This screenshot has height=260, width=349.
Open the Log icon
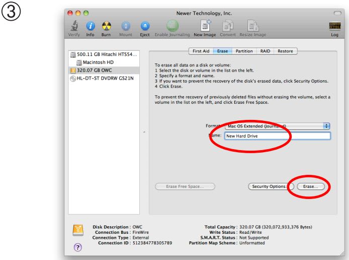click(335, 26)
